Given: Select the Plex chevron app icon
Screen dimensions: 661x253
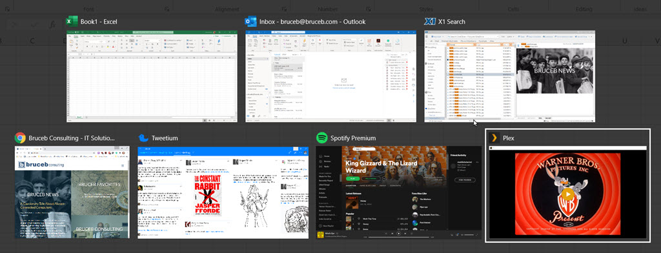Looking at the screenshot, I should tap(494, 138).
